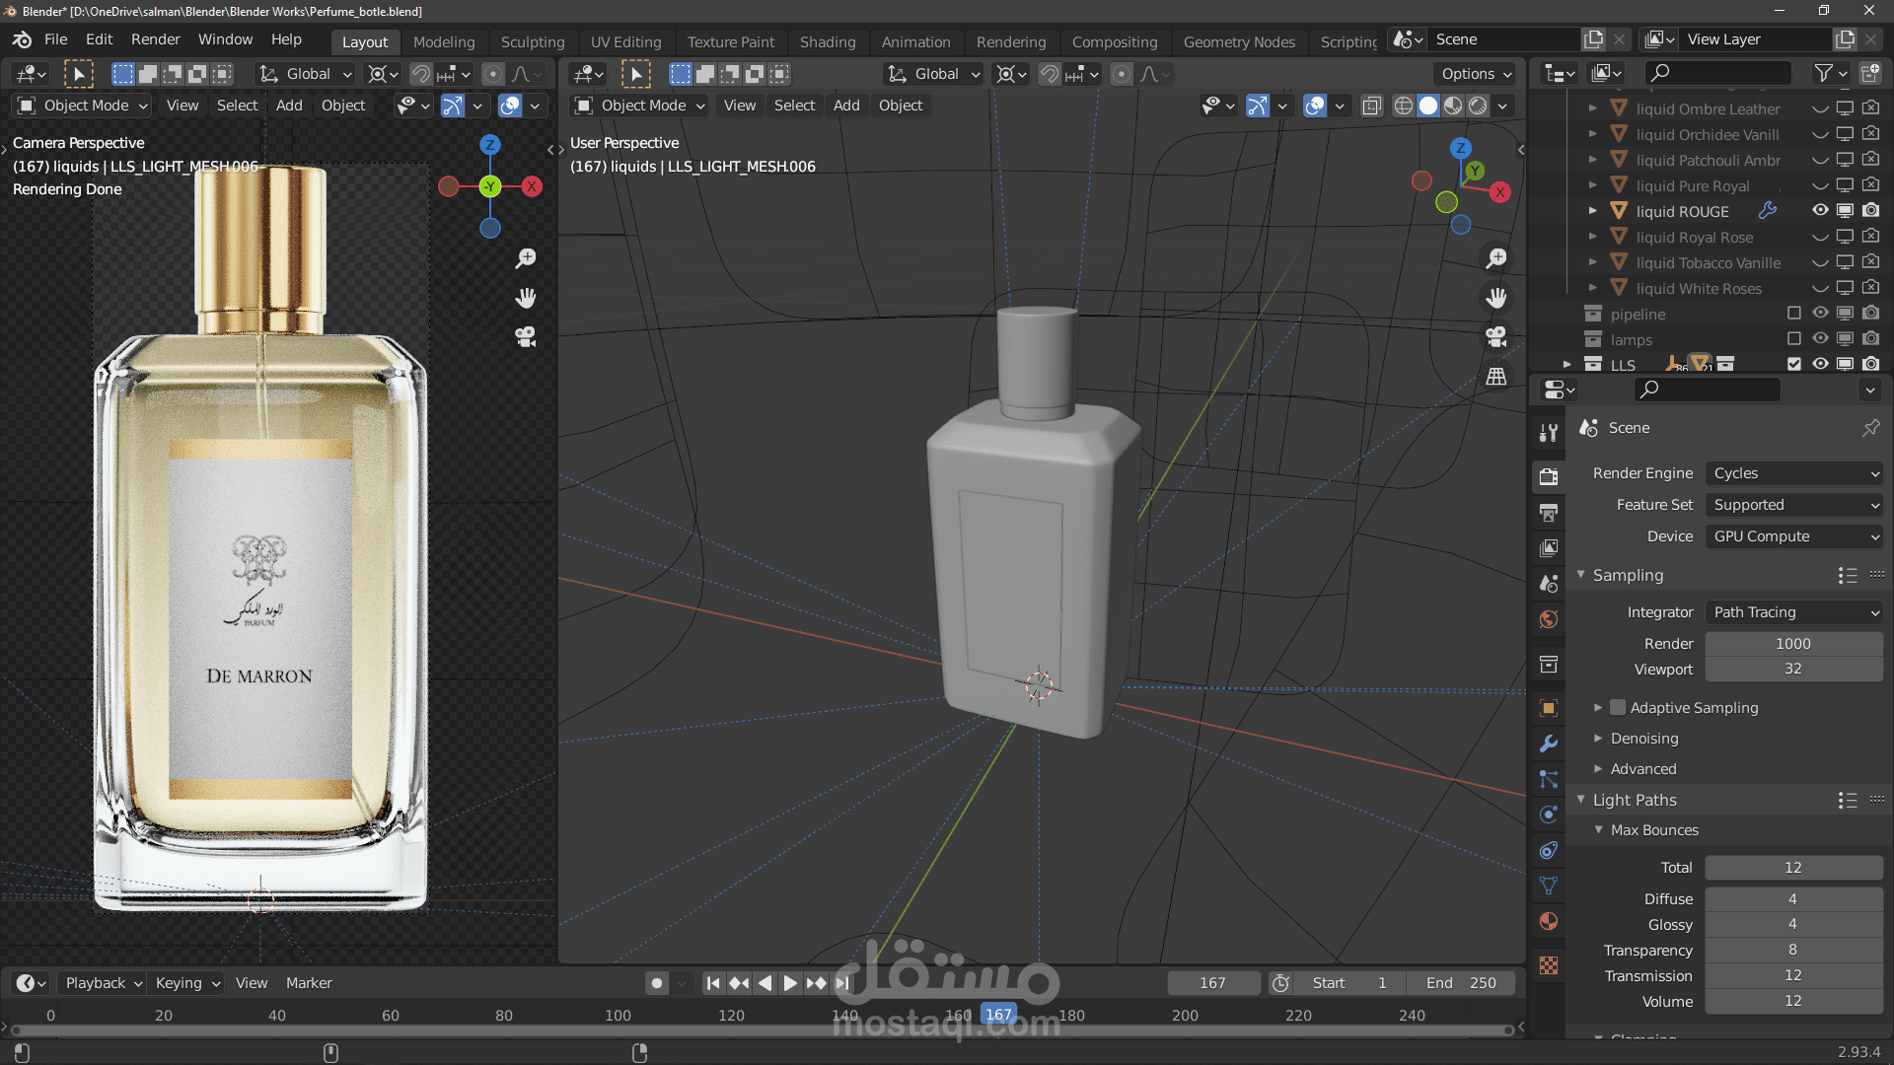Switch right viewport to wireframe shading
The height and width of the screenshot is (1065, 1894).
tap(1403, 106)
